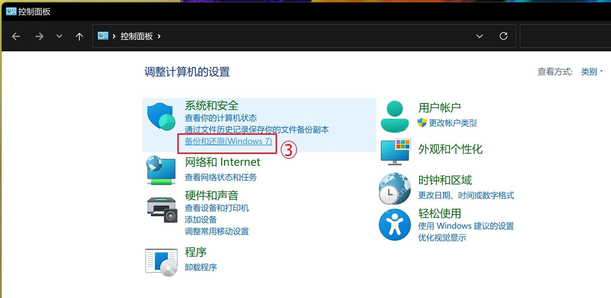Image resolution: width=611 pixels, height=298 pixels.
Task: Open 网络和 Internet category heading
Action: [222, 162]
